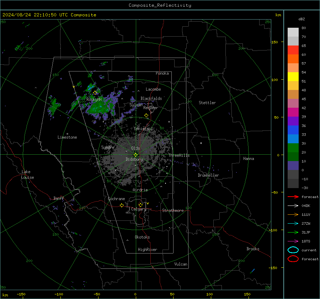
Task: Click the yellow diamond marker below Cochrane
Action: (x=122, y=205)
